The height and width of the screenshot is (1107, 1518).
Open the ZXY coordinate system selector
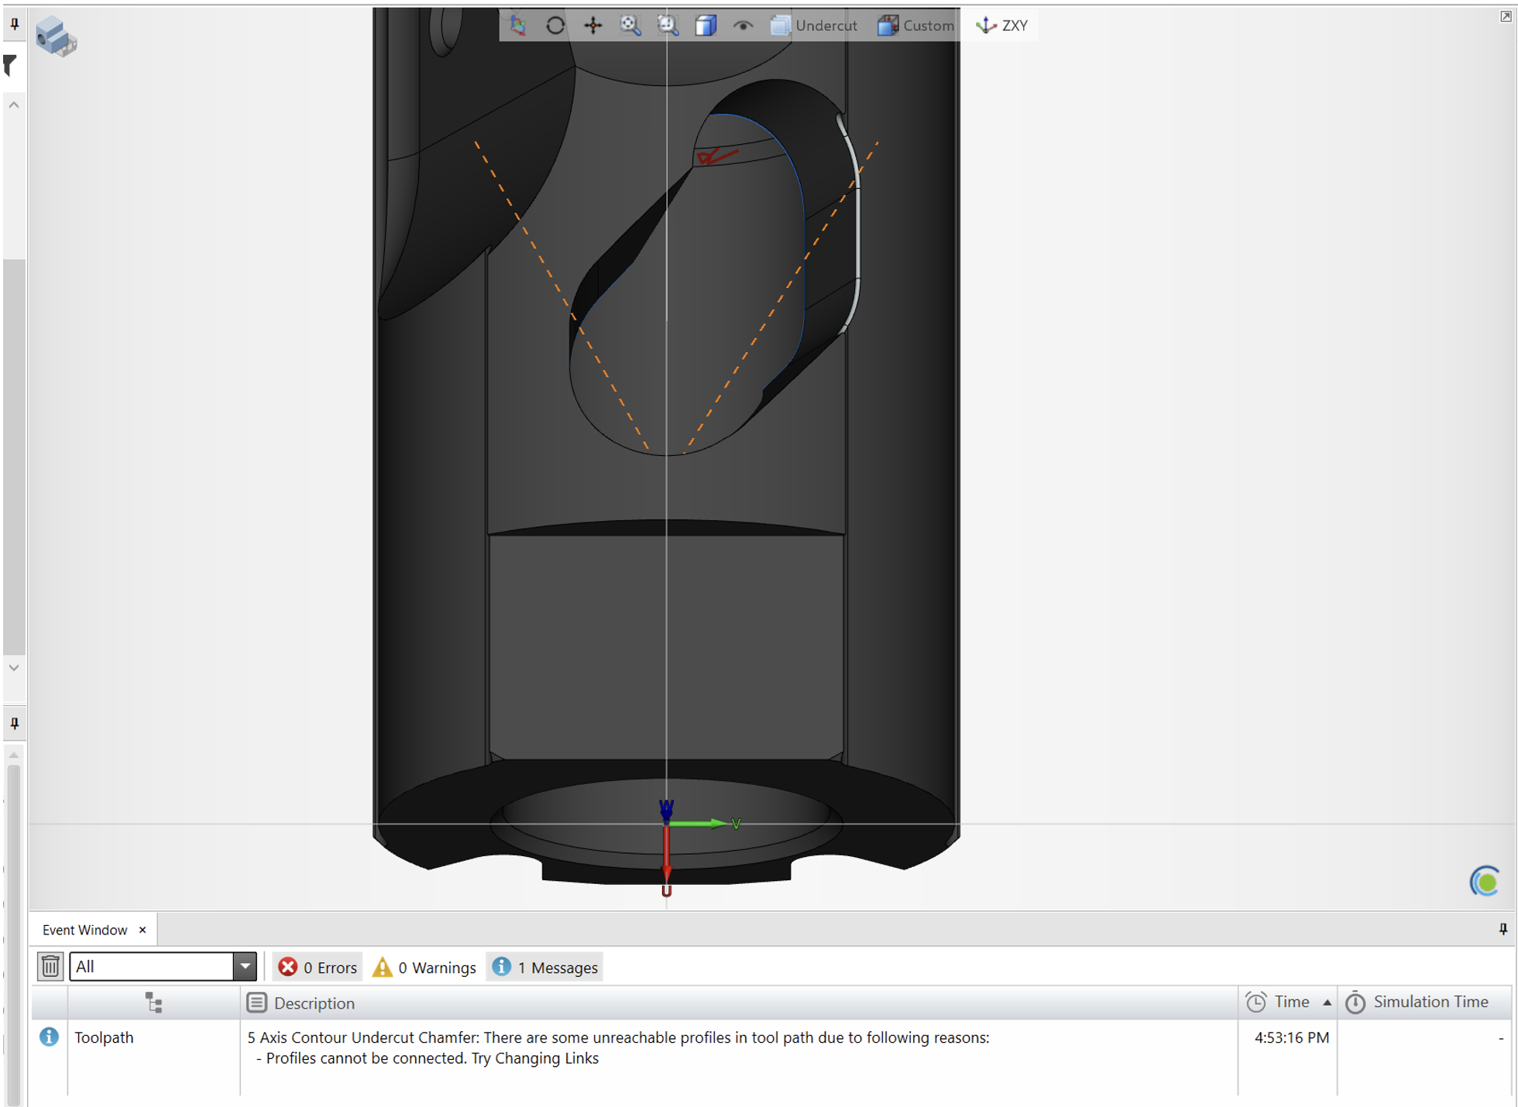pyautogui.click(x=1002, y=25)
